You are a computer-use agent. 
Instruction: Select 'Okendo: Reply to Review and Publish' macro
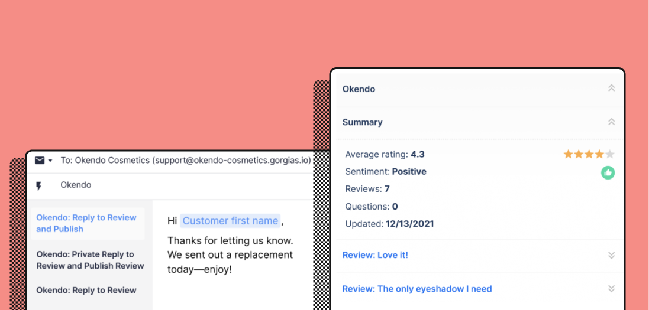pyautogui.click(x=88, y=223)
